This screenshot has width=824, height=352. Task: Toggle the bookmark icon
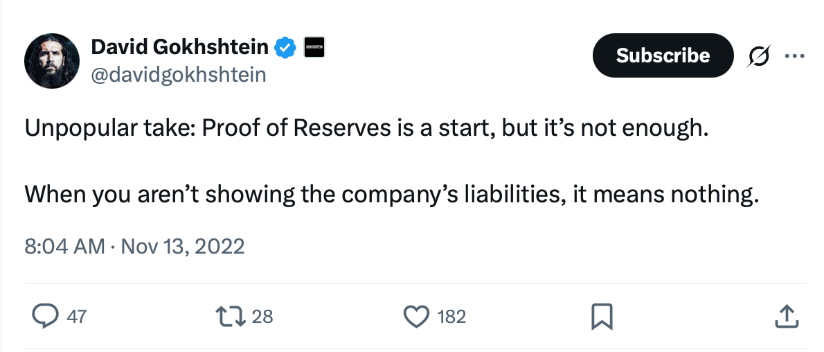601,317
